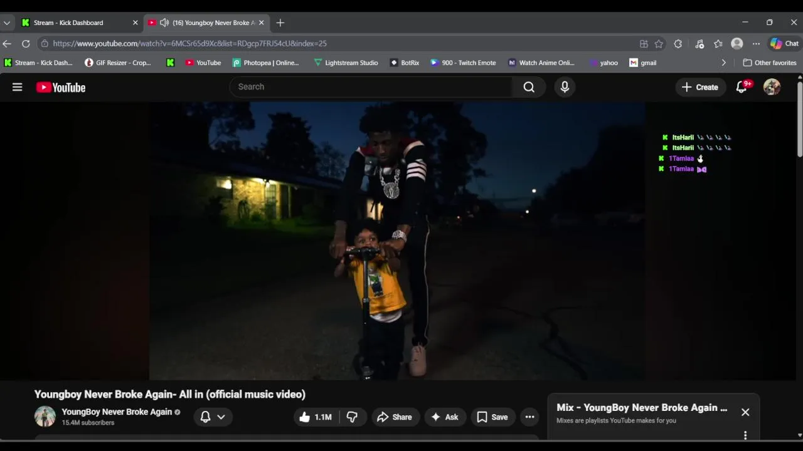Share the video

click(x=395, y=417)
